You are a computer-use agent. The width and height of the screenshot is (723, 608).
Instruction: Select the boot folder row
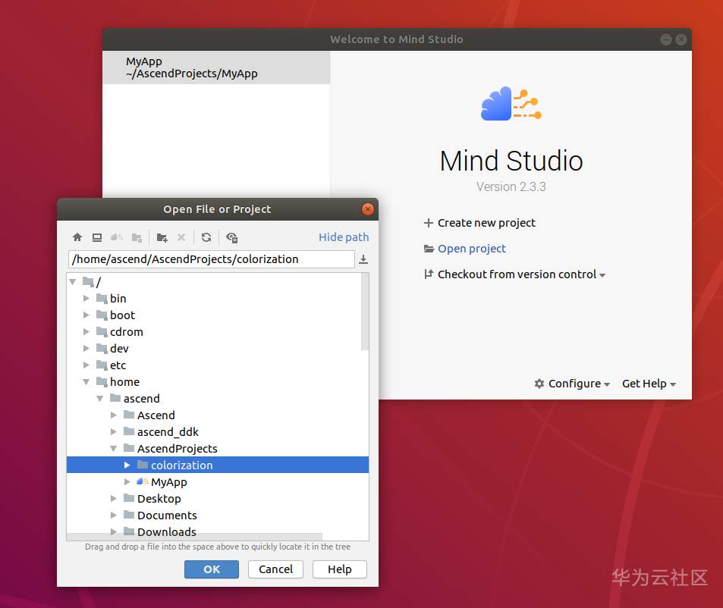(218, 315)
